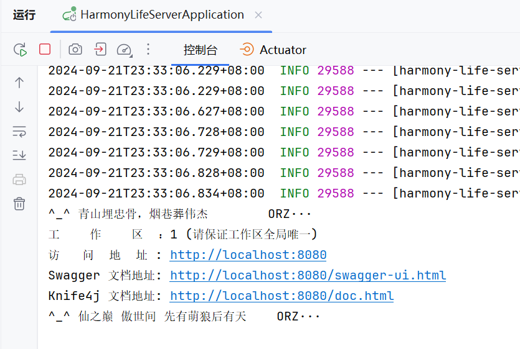Stop the running application with red square
520x349 pixels.
(x=45, y=49)
